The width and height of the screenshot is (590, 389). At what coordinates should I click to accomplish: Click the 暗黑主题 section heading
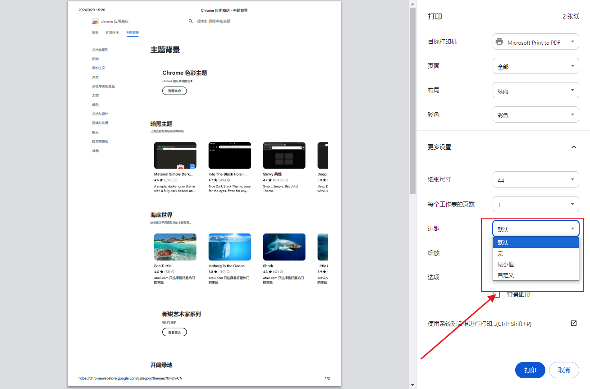click(161, 124)
